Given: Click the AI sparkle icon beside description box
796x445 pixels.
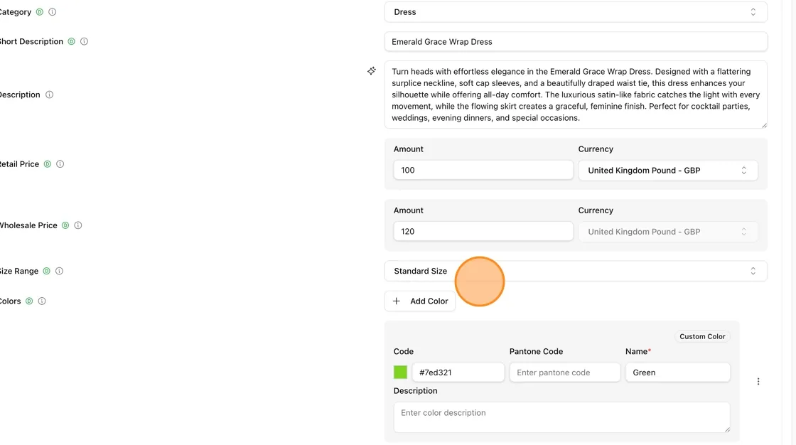Looking at the screenshot, I should point(372,70).
